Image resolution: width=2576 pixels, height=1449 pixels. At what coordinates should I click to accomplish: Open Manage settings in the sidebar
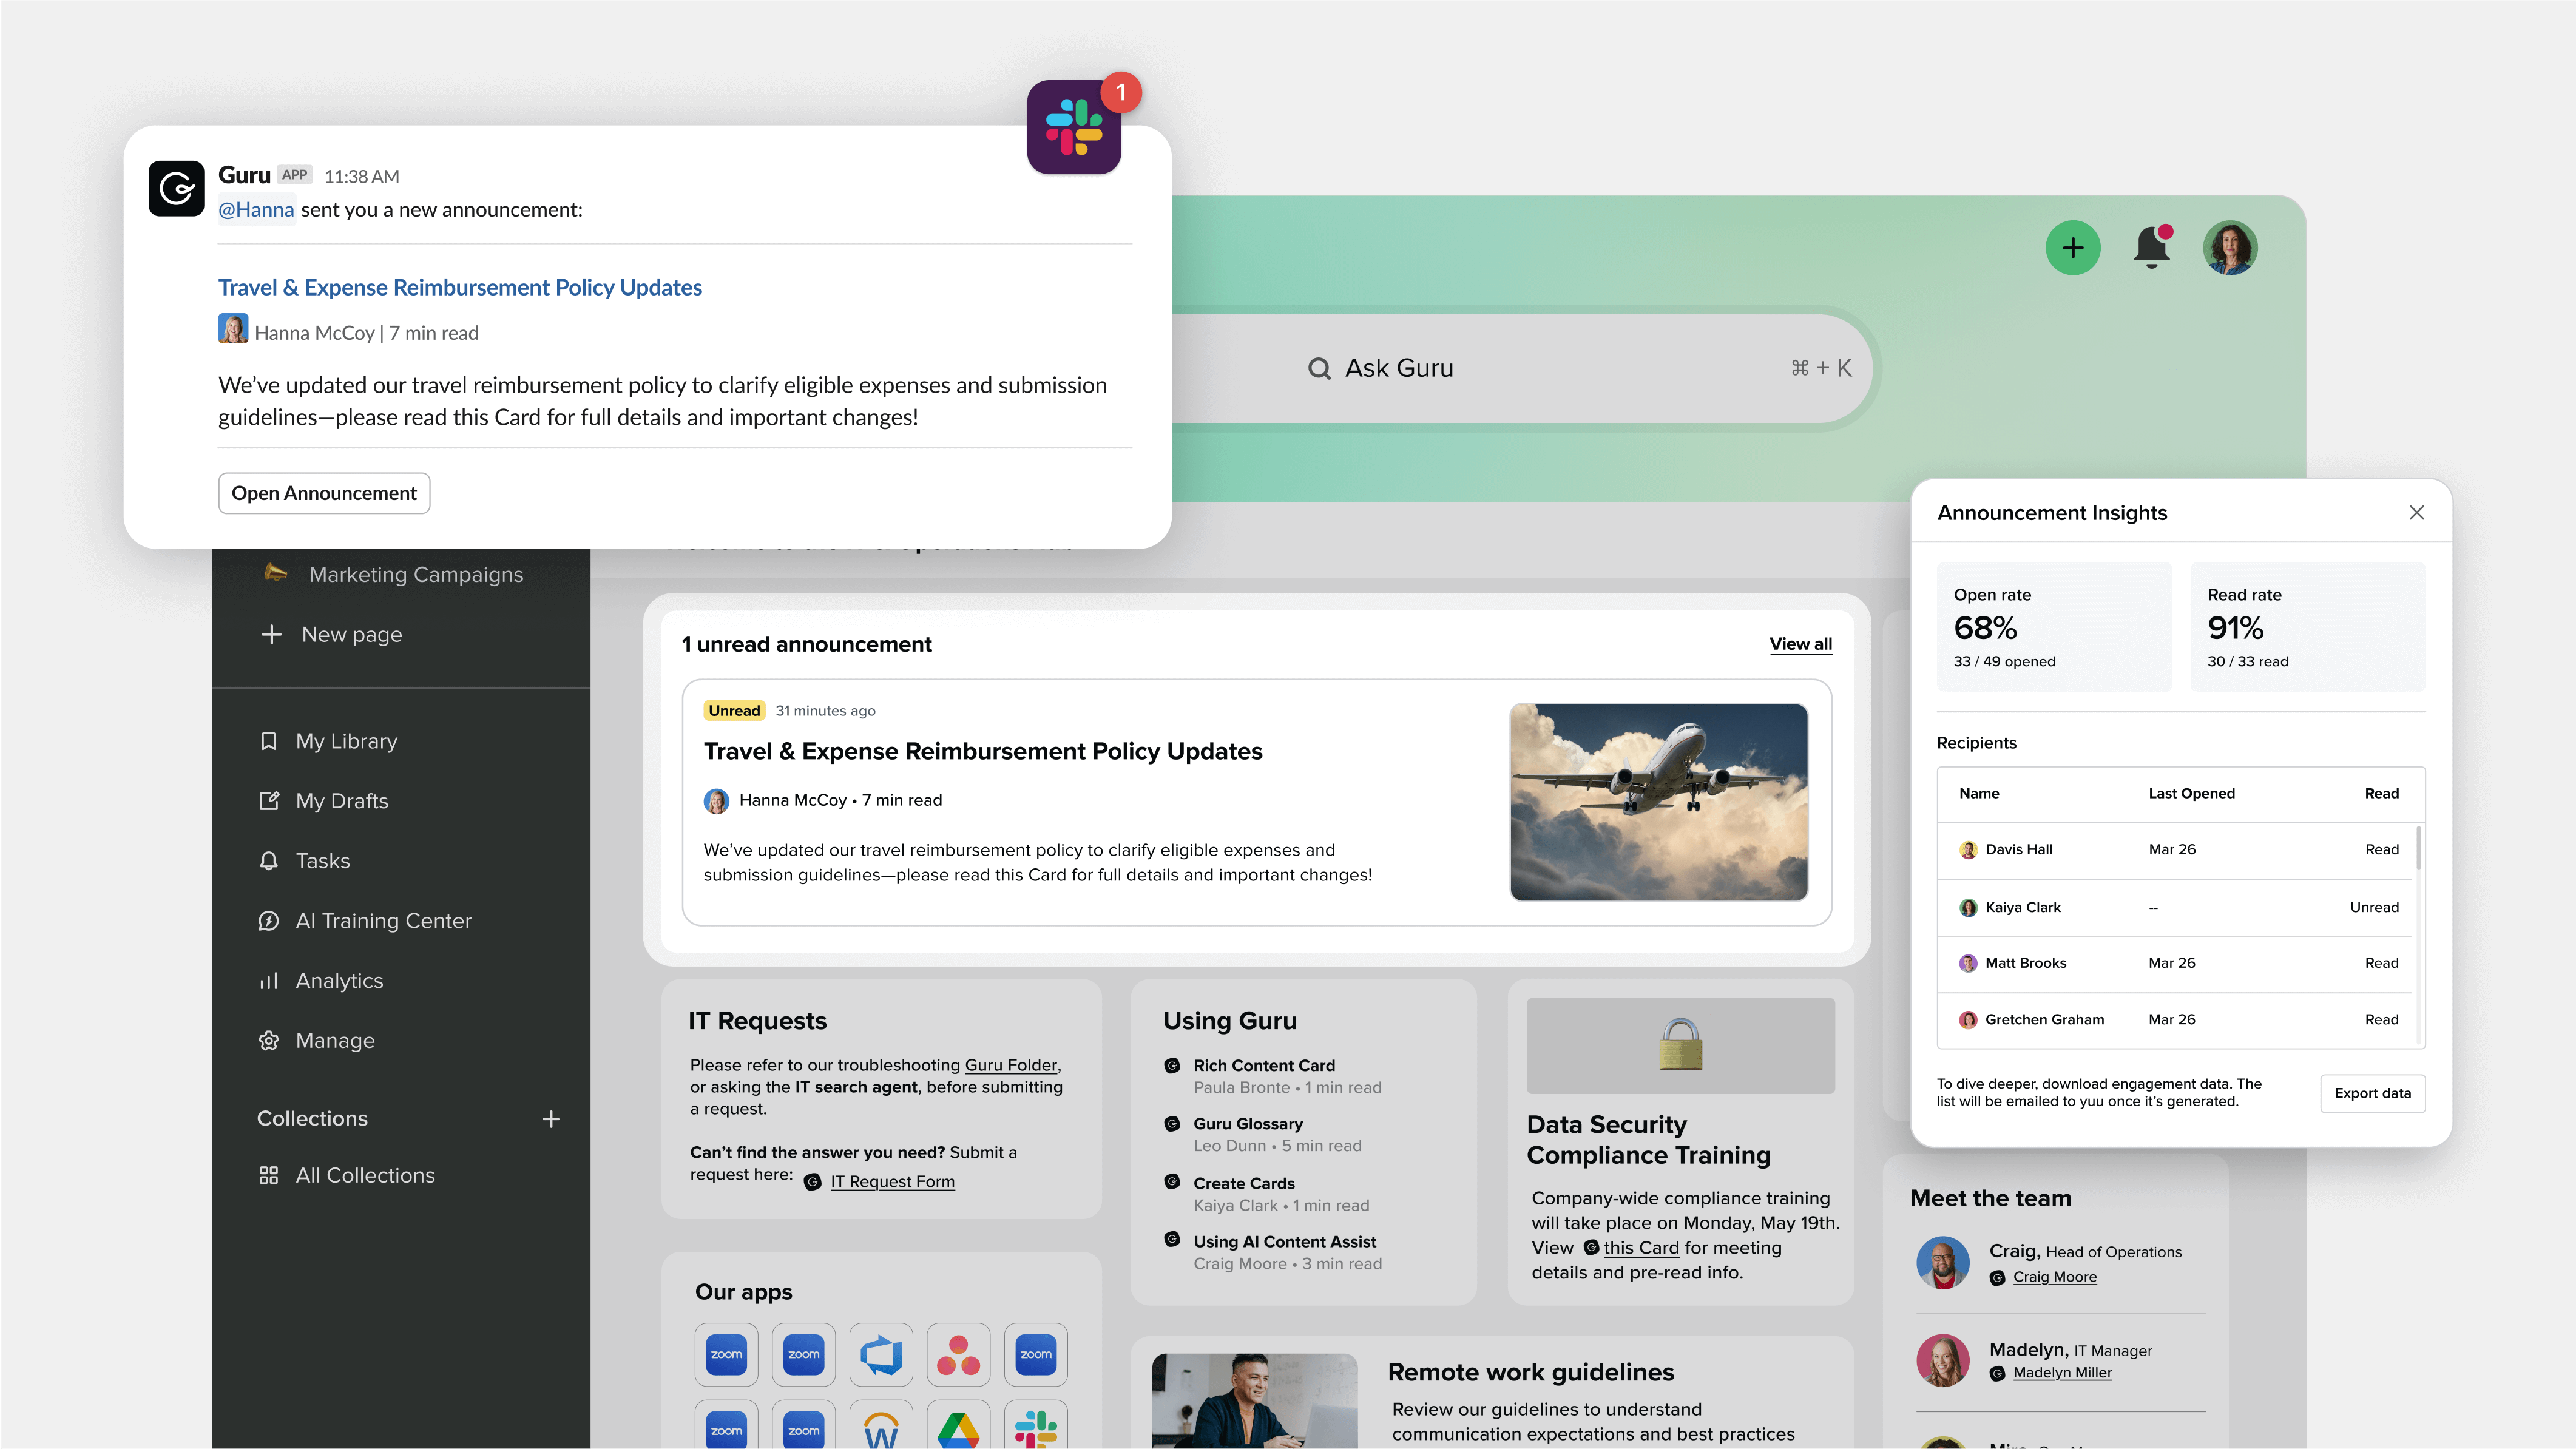tap(334, 1041)
